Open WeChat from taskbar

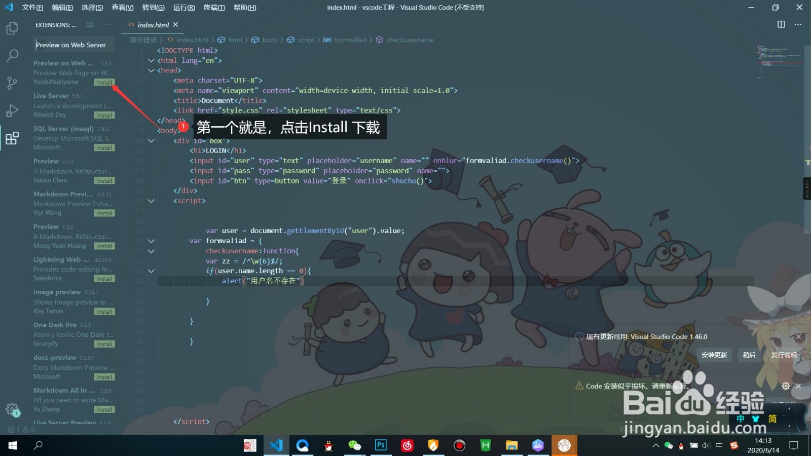[354, 445]
